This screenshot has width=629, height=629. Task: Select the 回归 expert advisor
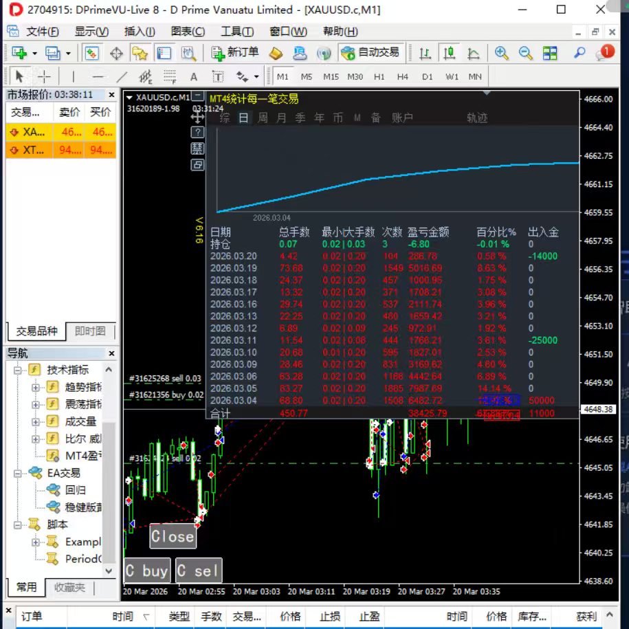pyautogui.click(x=75, y=490)
